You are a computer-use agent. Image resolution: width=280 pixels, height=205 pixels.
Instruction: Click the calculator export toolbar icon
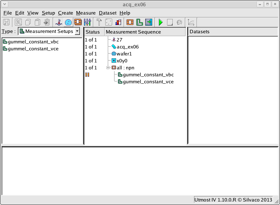point(149,22)
